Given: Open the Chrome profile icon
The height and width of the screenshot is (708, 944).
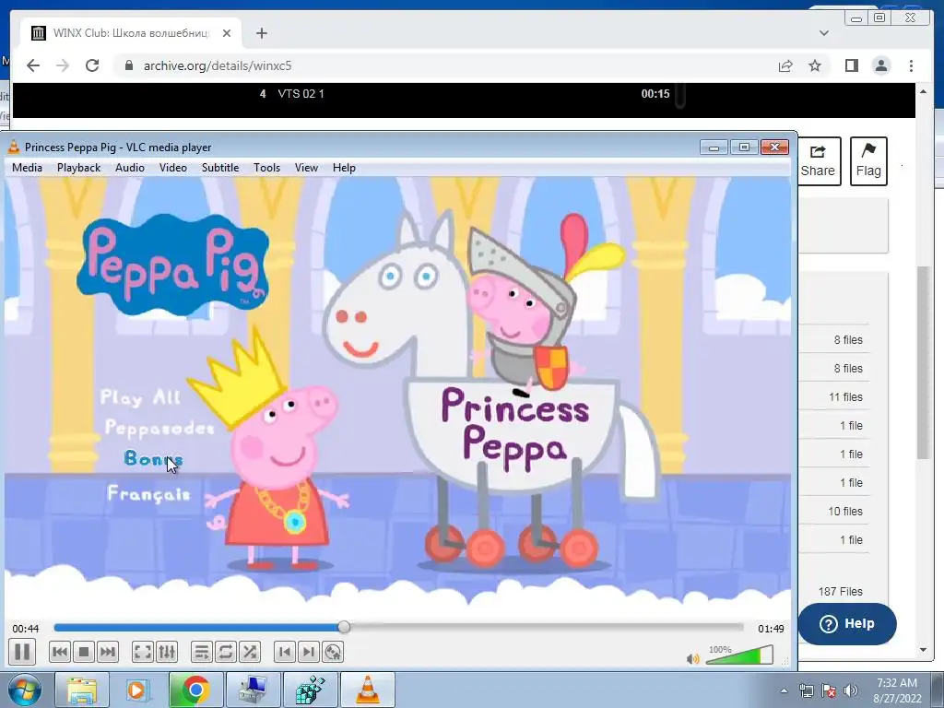Looking at the screenshot, I should click(880, 65).
